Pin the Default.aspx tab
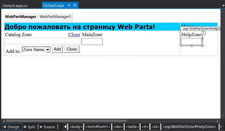 pyautogui.click(x=69, y=5)
